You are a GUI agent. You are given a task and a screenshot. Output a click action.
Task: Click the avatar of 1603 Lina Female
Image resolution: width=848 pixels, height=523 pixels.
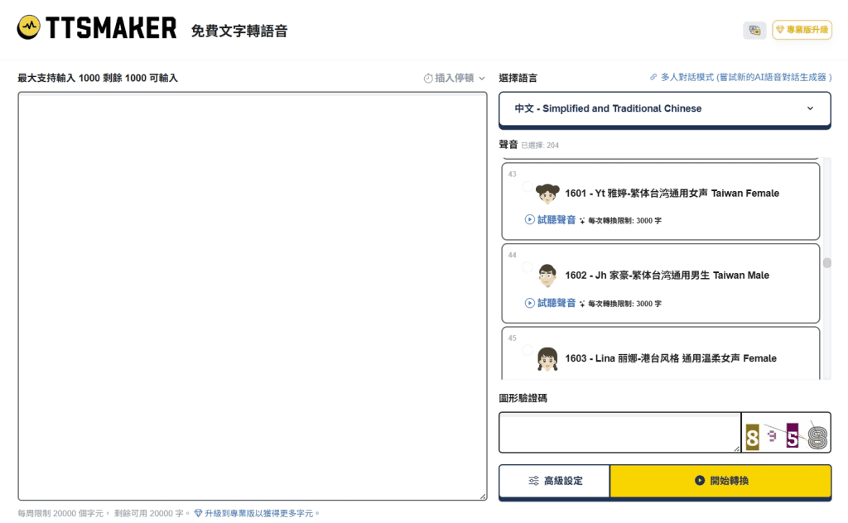coord(547,359)
